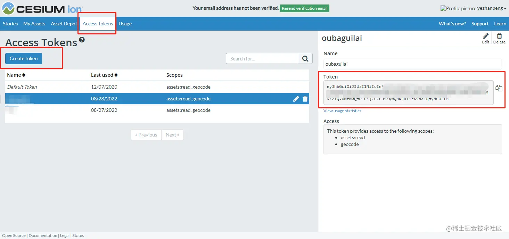
Task: Open the View usage statistics link
Action: [x=342, y=111]
